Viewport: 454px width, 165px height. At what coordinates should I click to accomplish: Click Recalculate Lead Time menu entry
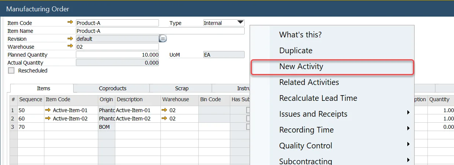pyautogui.click(x=318, y=98)
